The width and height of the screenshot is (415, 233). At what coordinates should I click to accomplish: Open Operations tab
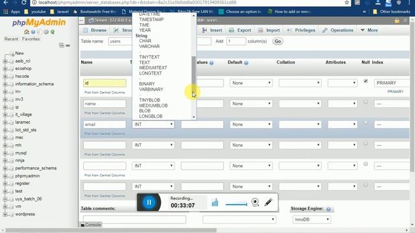coord(338,30)
